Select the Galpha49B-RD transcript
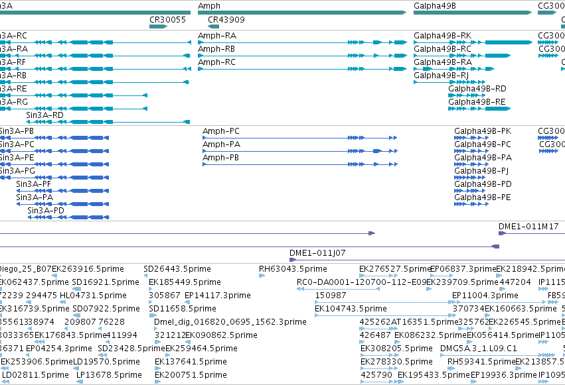Viewport: 565px width, 385px height. tap(467, 95)
